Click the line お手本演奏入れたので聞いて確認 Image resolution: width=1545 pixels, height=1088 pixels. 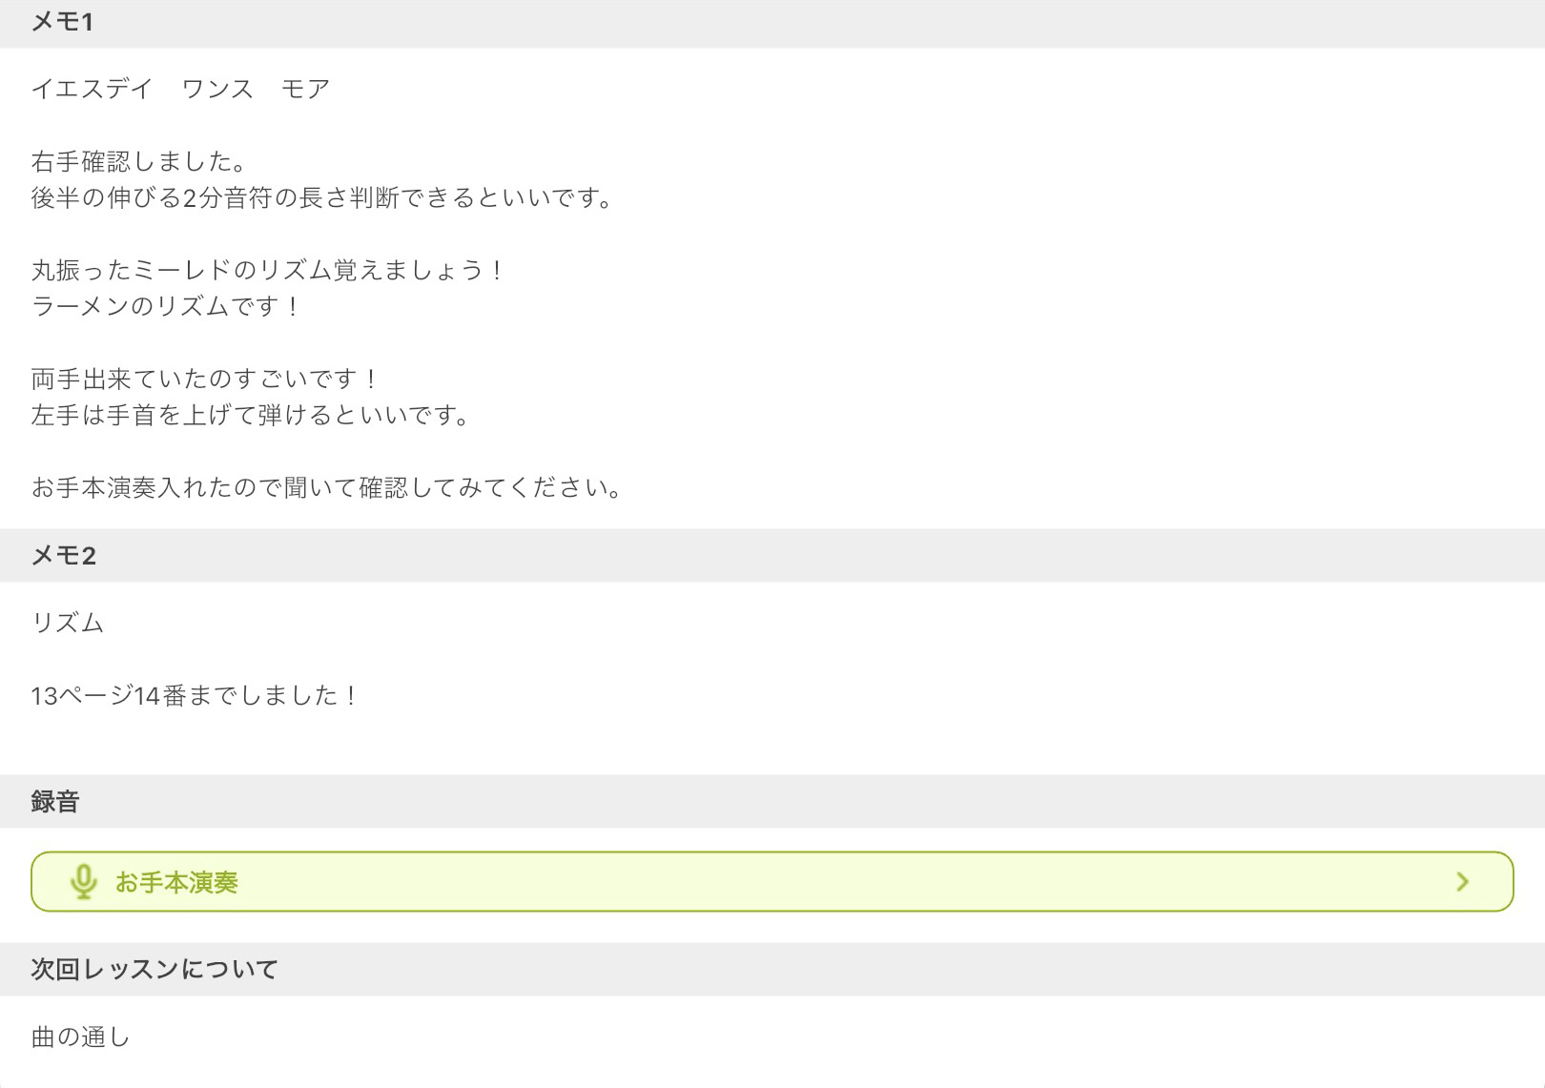tap(328, 488)
